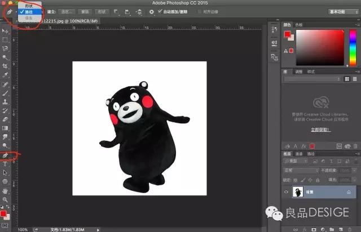Viewport: 361px width, 232px height.
Task: Select the Move tool
Action: point(5,30)
